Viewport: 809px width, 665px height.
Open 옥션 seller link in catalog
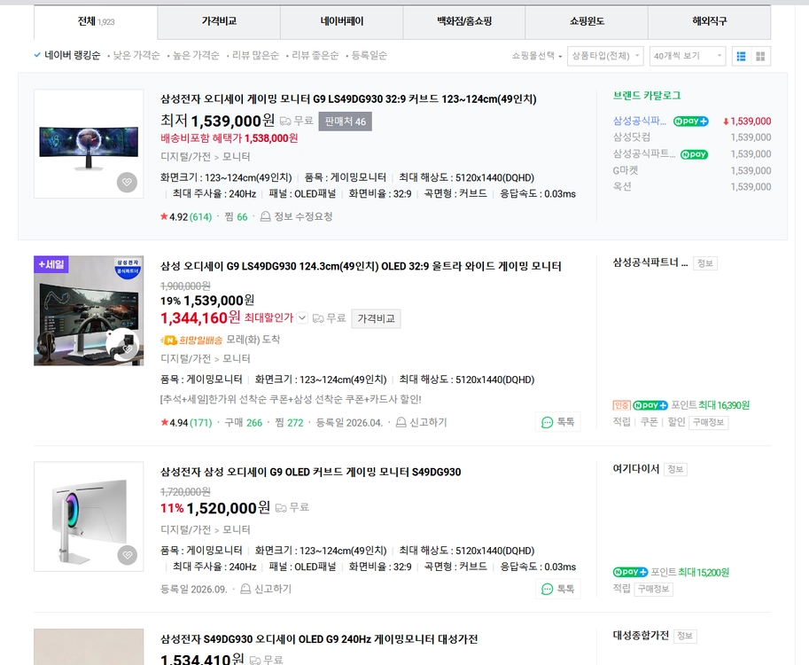point(622,187)
